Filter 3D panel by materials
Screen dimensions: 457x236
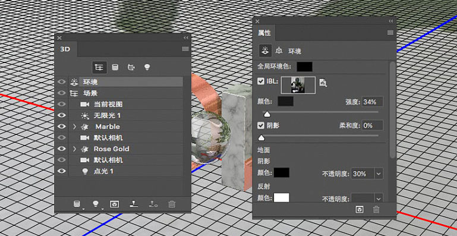(131, 67)
